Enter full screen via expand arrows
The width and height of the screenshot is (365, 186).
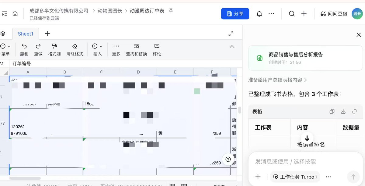(x=231, y=34)
